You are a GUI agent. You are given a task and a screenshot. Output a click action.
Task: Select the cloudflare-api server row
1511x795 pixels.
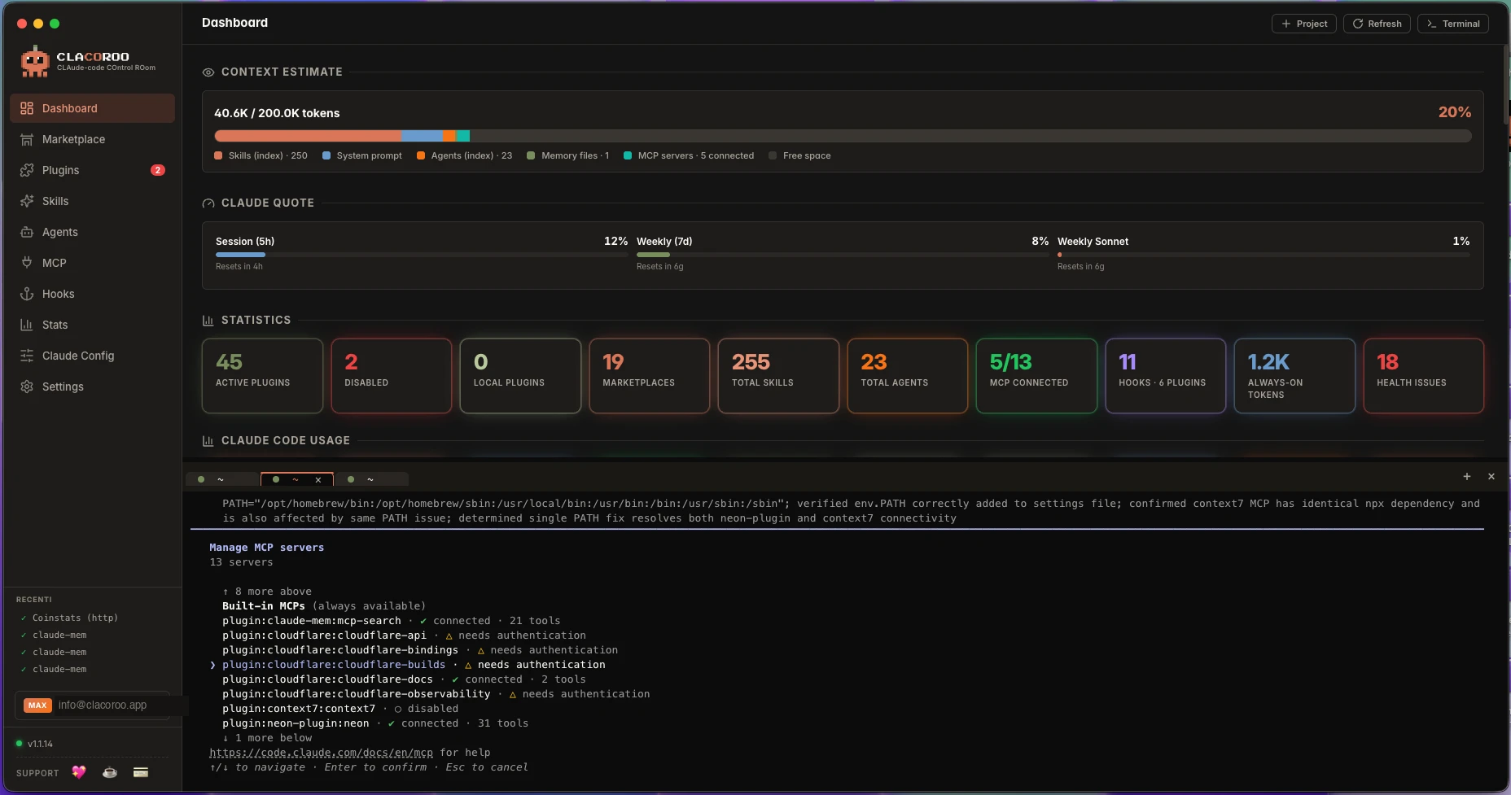coord(404,636)
